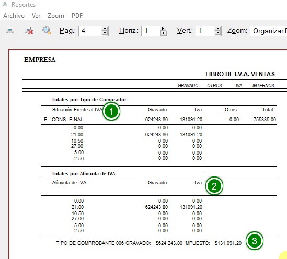Click 'Totales por Tipo de Comprador' heading
Image resolution: width=287 pixels, height=259 pixels.
coord(89,100)
